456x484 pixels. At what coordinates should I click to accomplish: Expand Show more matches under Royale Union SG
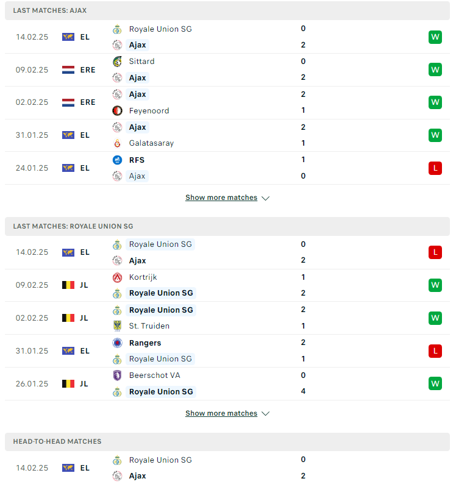tap(221, 413)
